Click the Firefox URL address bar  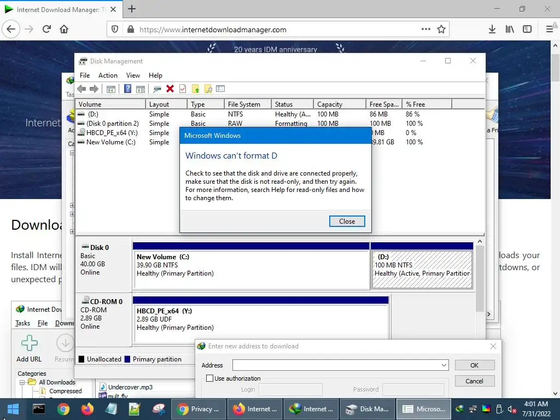click(277, 30)
